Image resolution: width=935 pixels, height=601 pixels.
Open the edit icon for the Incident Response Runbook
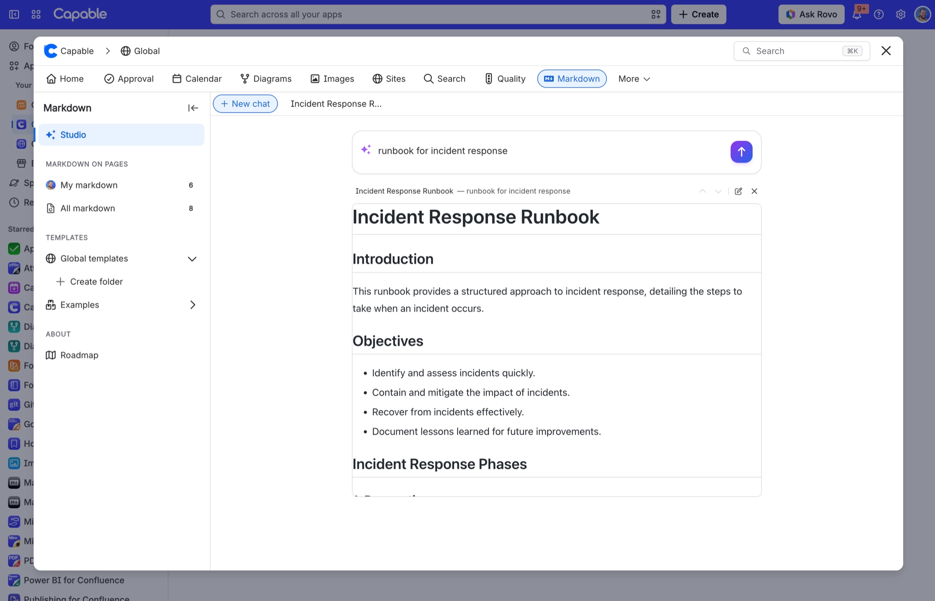click(738, 191)
